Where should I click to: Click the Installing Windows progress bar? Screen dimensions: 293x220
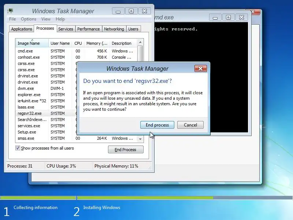pos(185,198)
